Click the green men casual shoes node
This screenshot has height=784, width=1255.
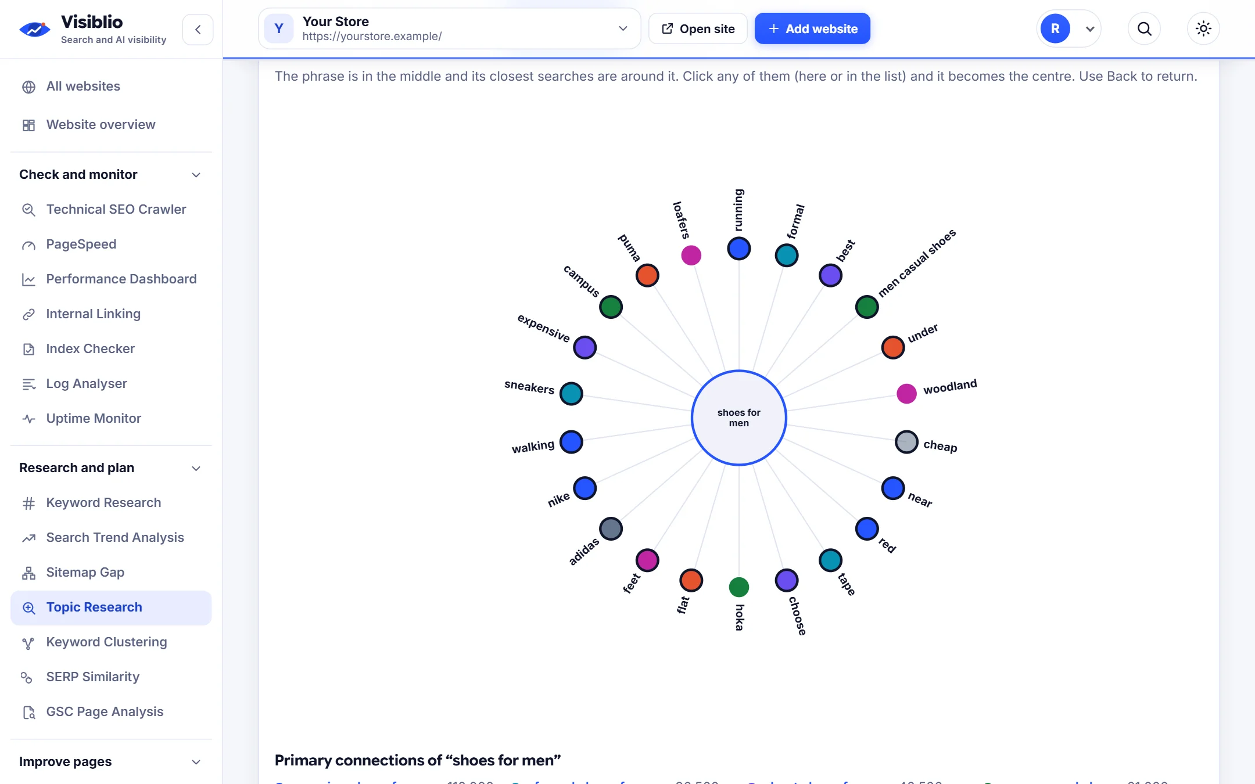(866, 307)
